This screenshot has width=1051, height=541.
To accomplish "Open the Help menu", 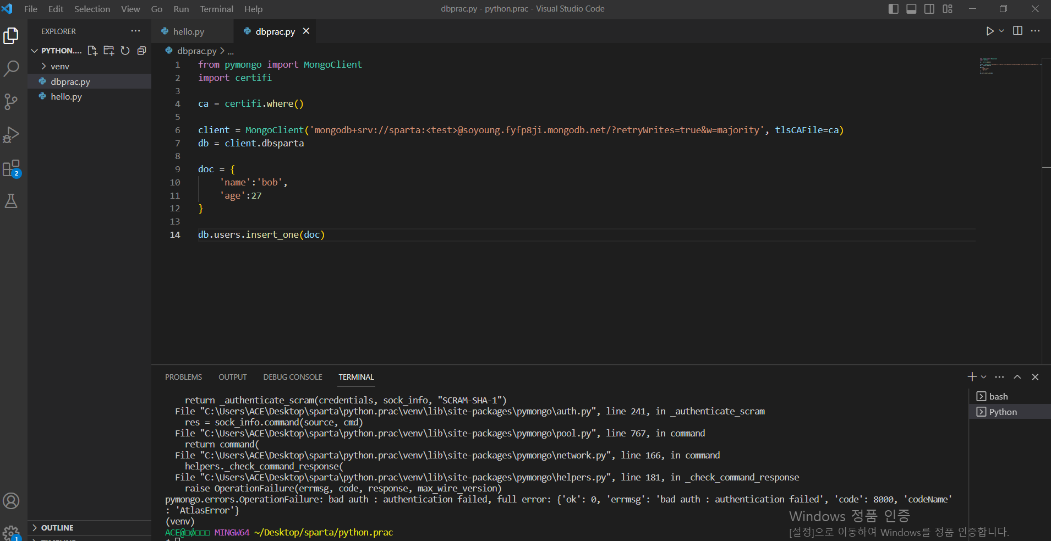I will 253,9.
